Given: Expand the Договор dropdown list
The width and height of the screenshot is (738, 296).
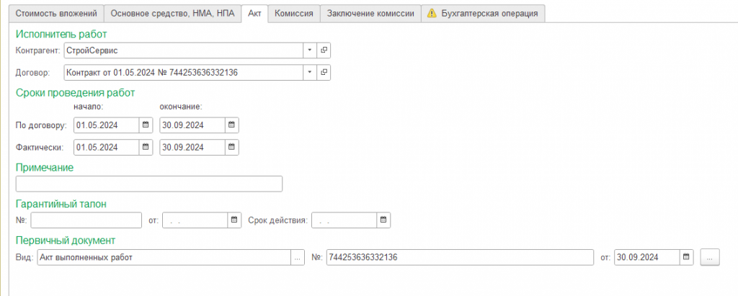Looking at the screenshot, I should coord(310,73).
